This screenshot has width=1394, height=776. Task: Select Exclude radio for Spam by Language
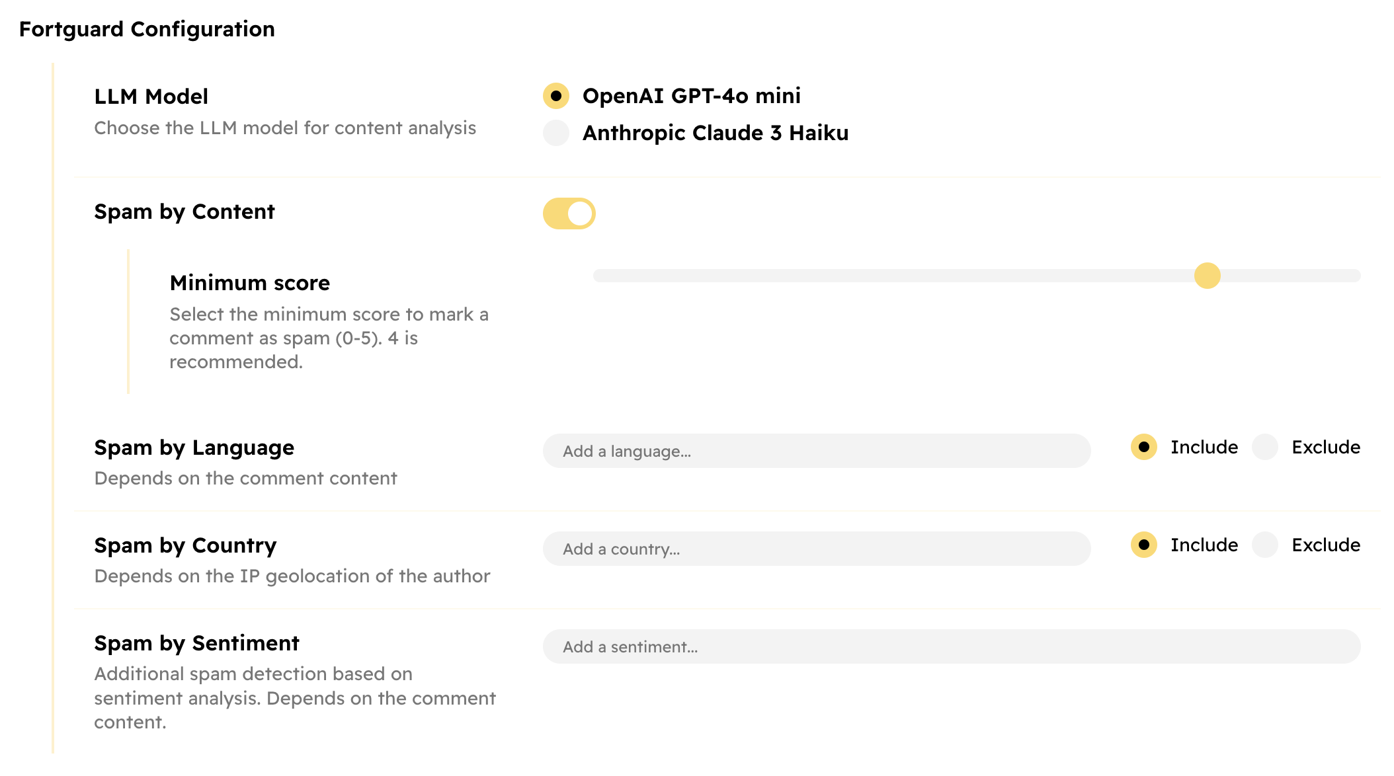pos(1265,447)
